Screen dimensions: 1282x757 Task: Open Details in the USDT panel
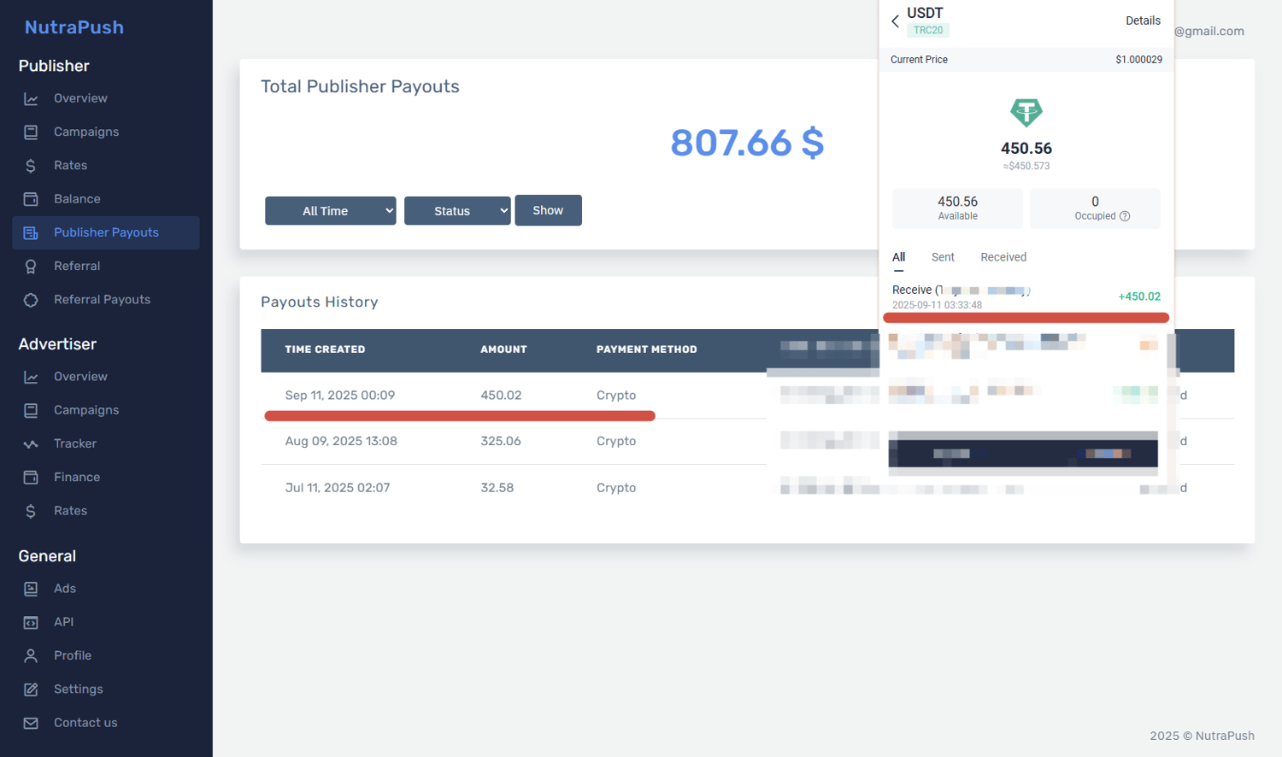tap(1143, 21)
